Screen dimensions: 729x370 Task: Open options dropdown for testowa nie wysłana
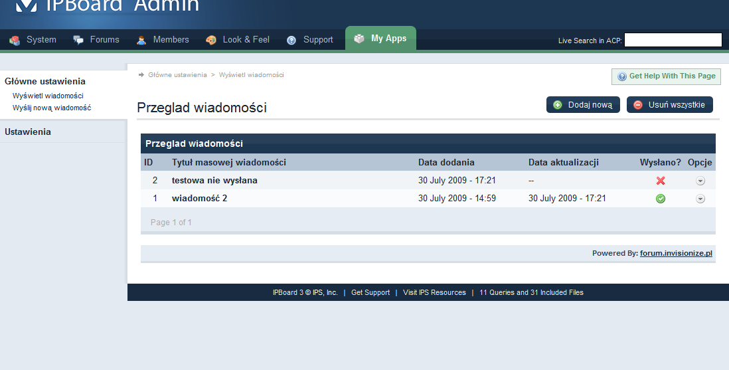[x=700, y=181]
